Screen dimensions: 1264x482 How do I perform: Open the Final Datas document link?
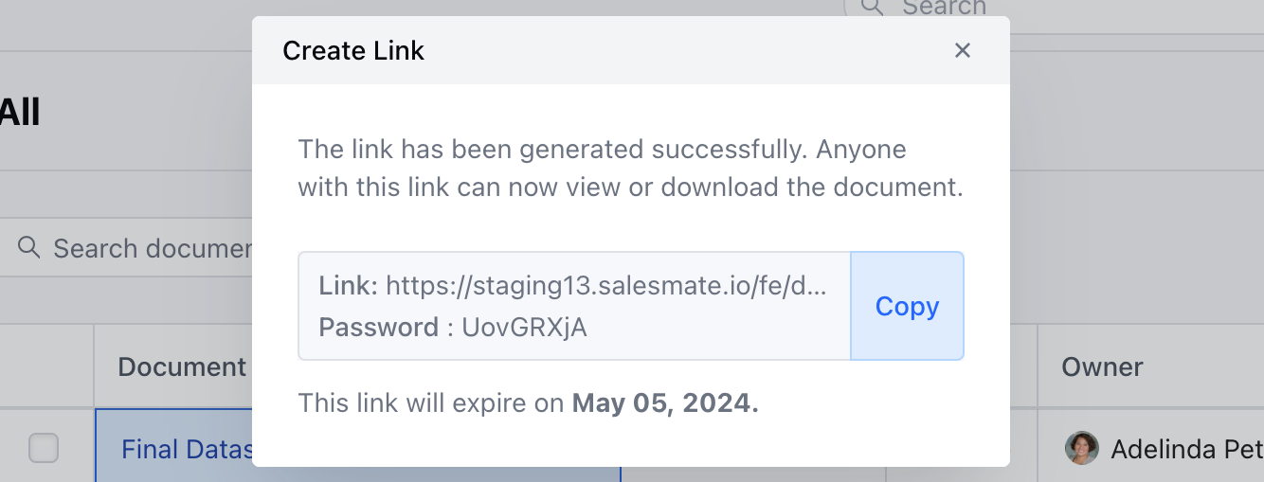[187, 449]
